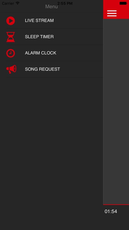Tap the dark player bar right of 01:54
Viewport: 129px width, 230px height.
click(x=123, y=212)
